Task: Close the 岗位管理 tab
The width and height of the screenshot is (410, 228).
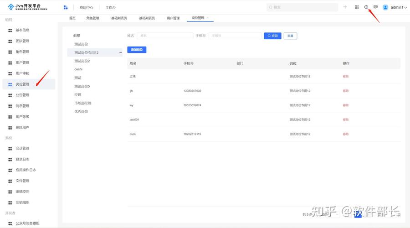Action: tap(208, 18)
